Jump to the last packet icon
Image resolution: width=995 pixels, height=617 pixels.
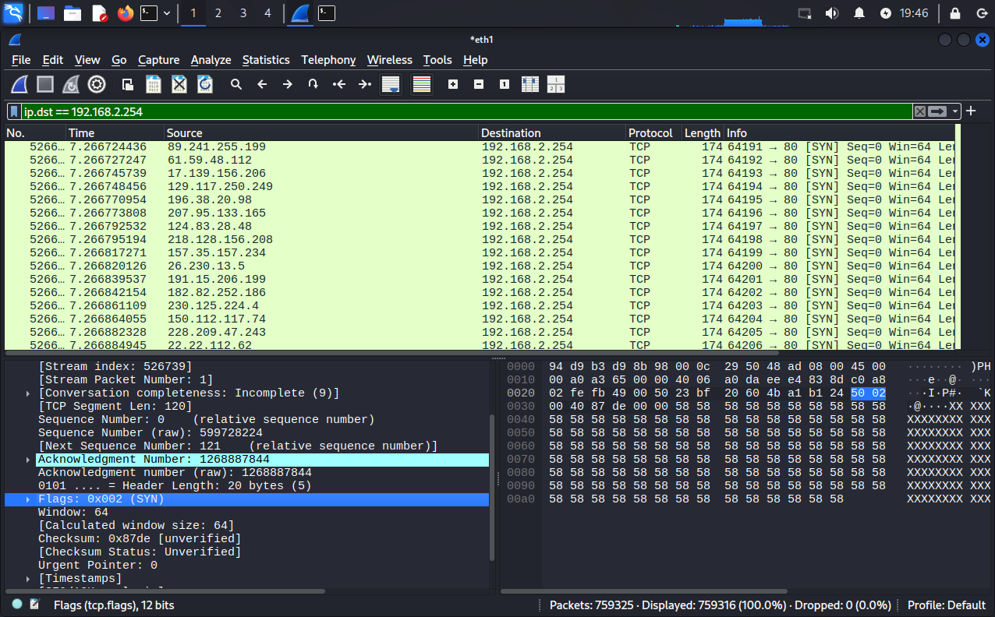[x=365, y=84]
